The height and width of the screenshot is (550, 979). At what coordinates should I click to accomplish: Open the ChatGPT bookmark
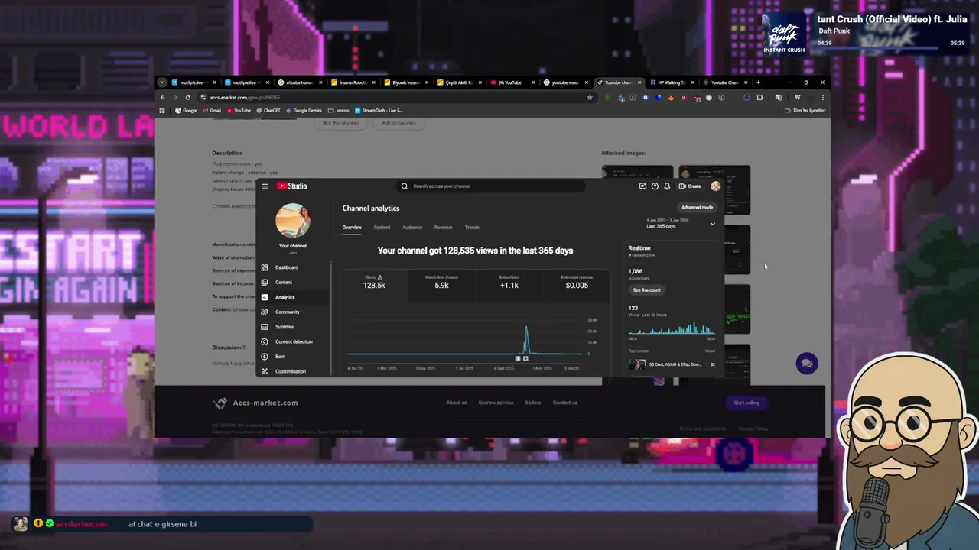click(x=268, y=110)
